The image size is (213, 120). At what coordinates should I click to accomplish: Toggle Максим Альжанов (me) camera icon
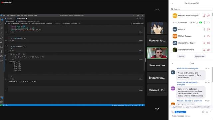208,16
